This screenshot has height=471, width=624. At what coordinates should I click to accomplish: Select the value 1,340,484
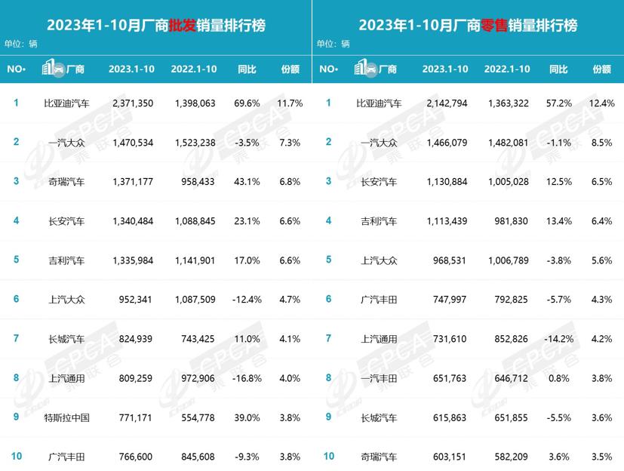coord(133,221)
